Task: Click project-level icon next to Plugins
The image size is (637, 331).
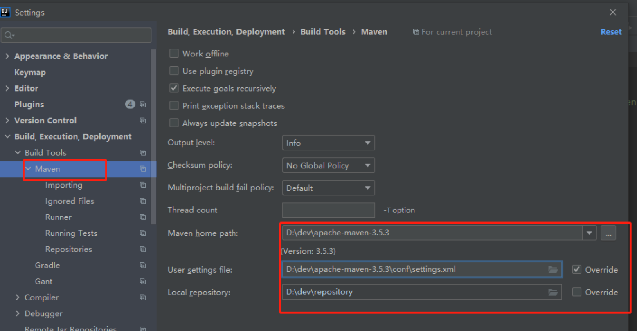Action: tap(143, 105)
